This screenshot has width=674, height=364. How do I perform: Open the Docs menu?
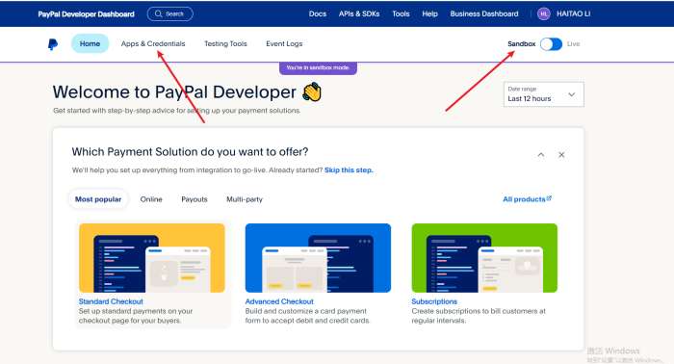318,13
